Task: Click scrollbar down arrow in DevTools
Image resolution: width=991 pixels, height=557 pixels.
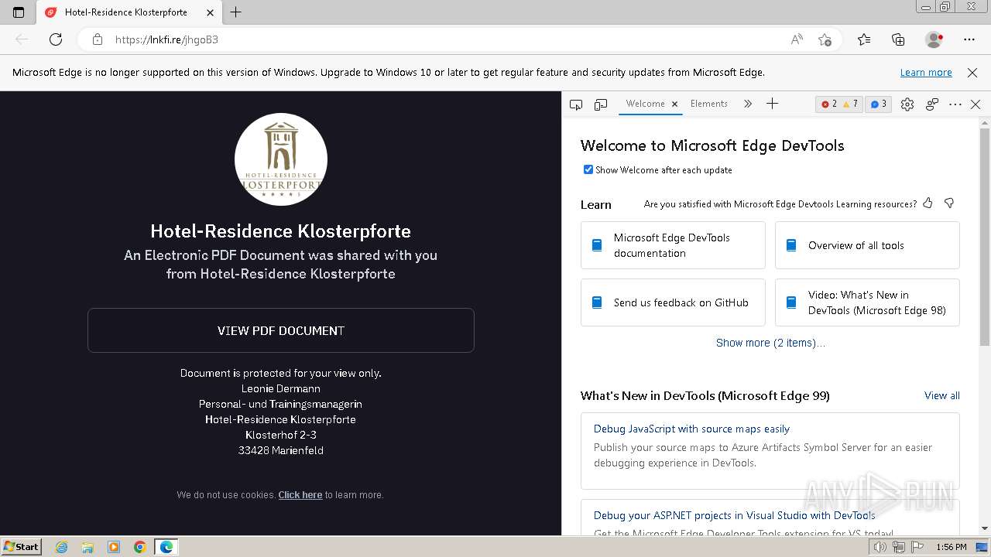Action: (985, 529)
